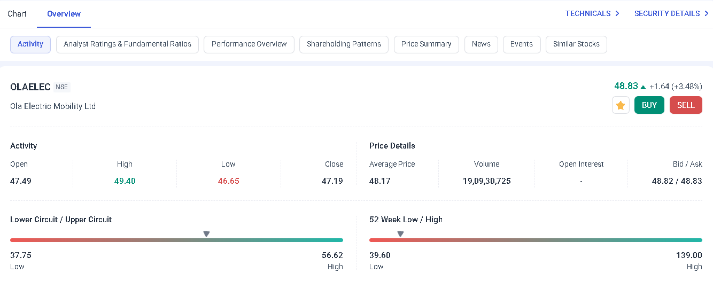Screen dimensions: 713x281
Task: Open the Technicals link
Action: (x=592, y=13)
